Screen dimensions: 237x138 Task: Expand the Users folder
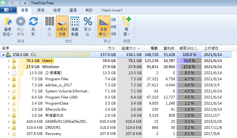click(9, 61)
